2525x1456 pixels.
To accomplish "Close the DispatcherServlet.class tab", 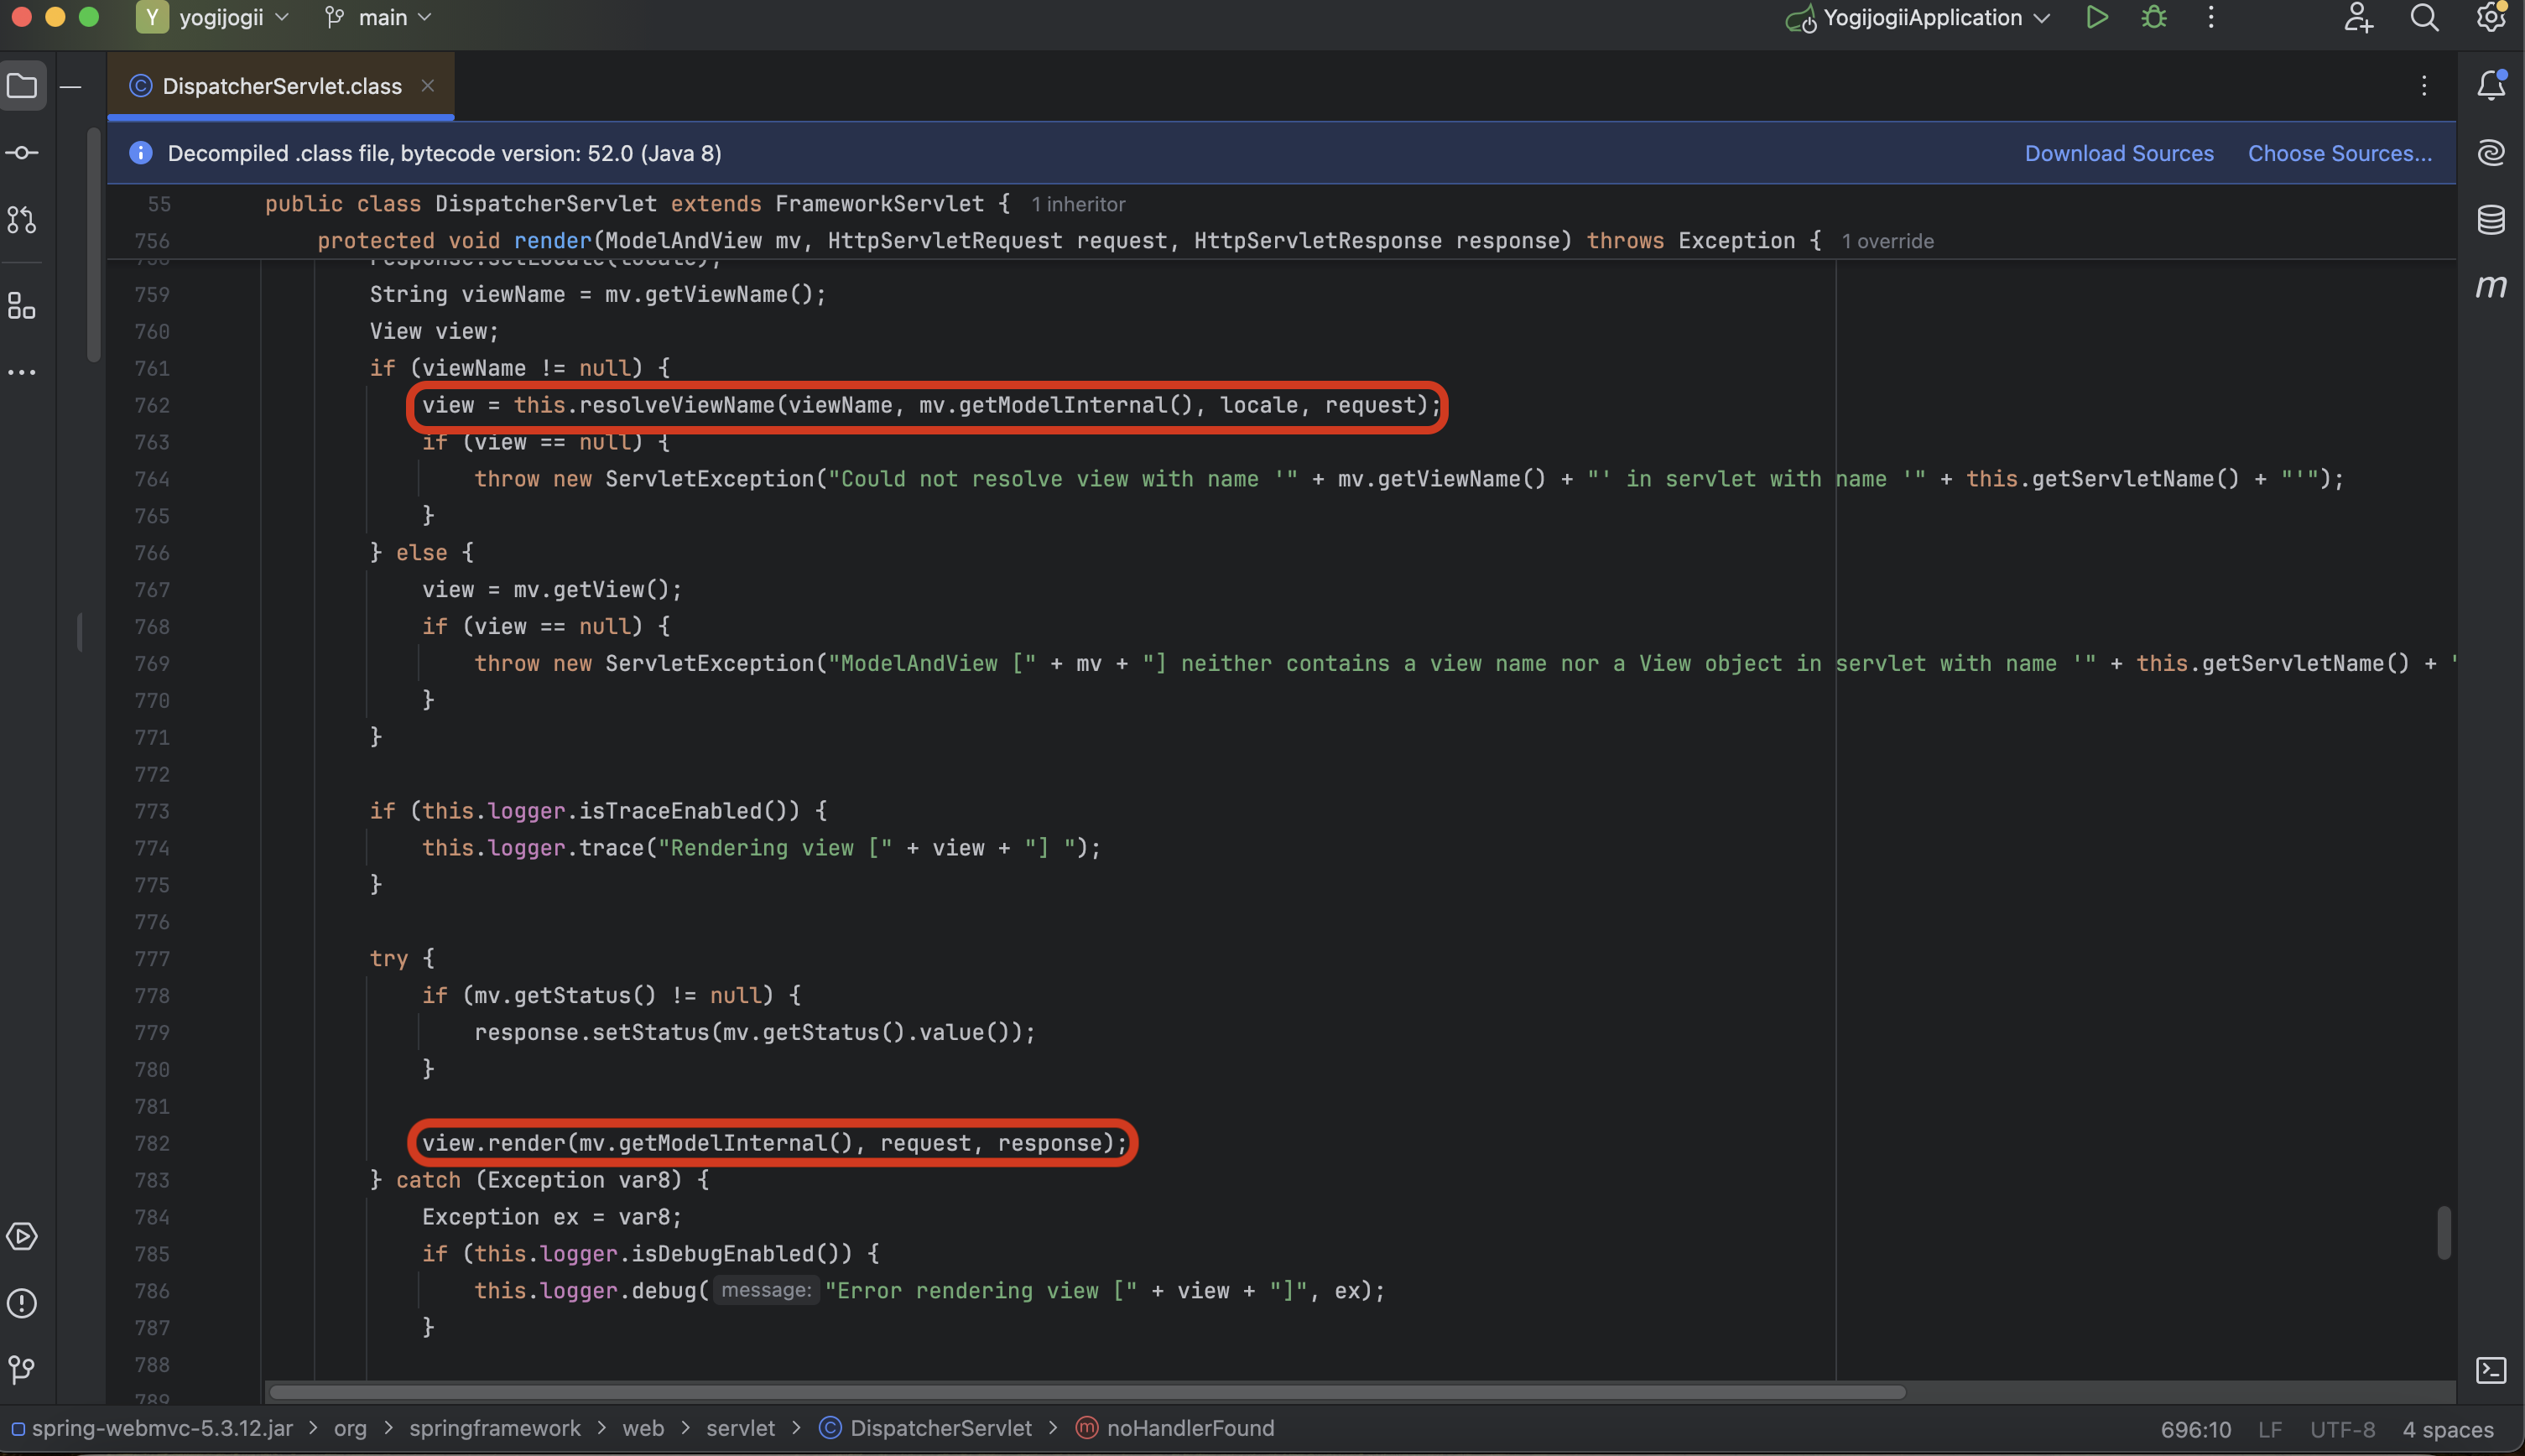I will (x=428, y=86).
